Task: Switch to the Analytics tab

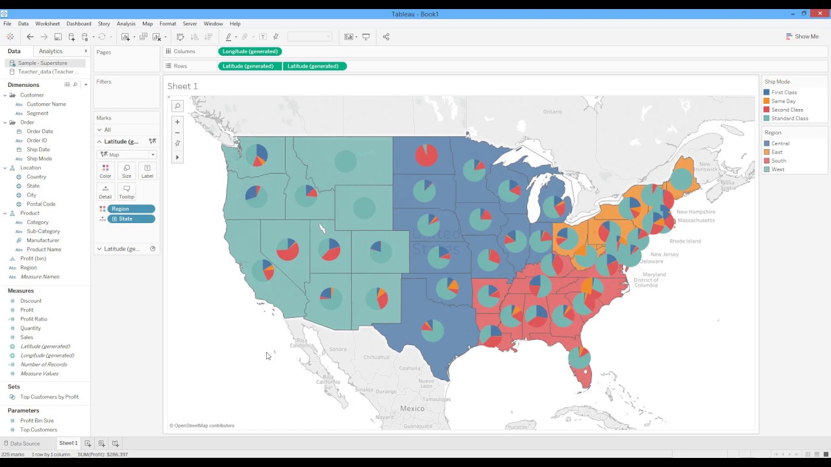Action: pos(51,51)
